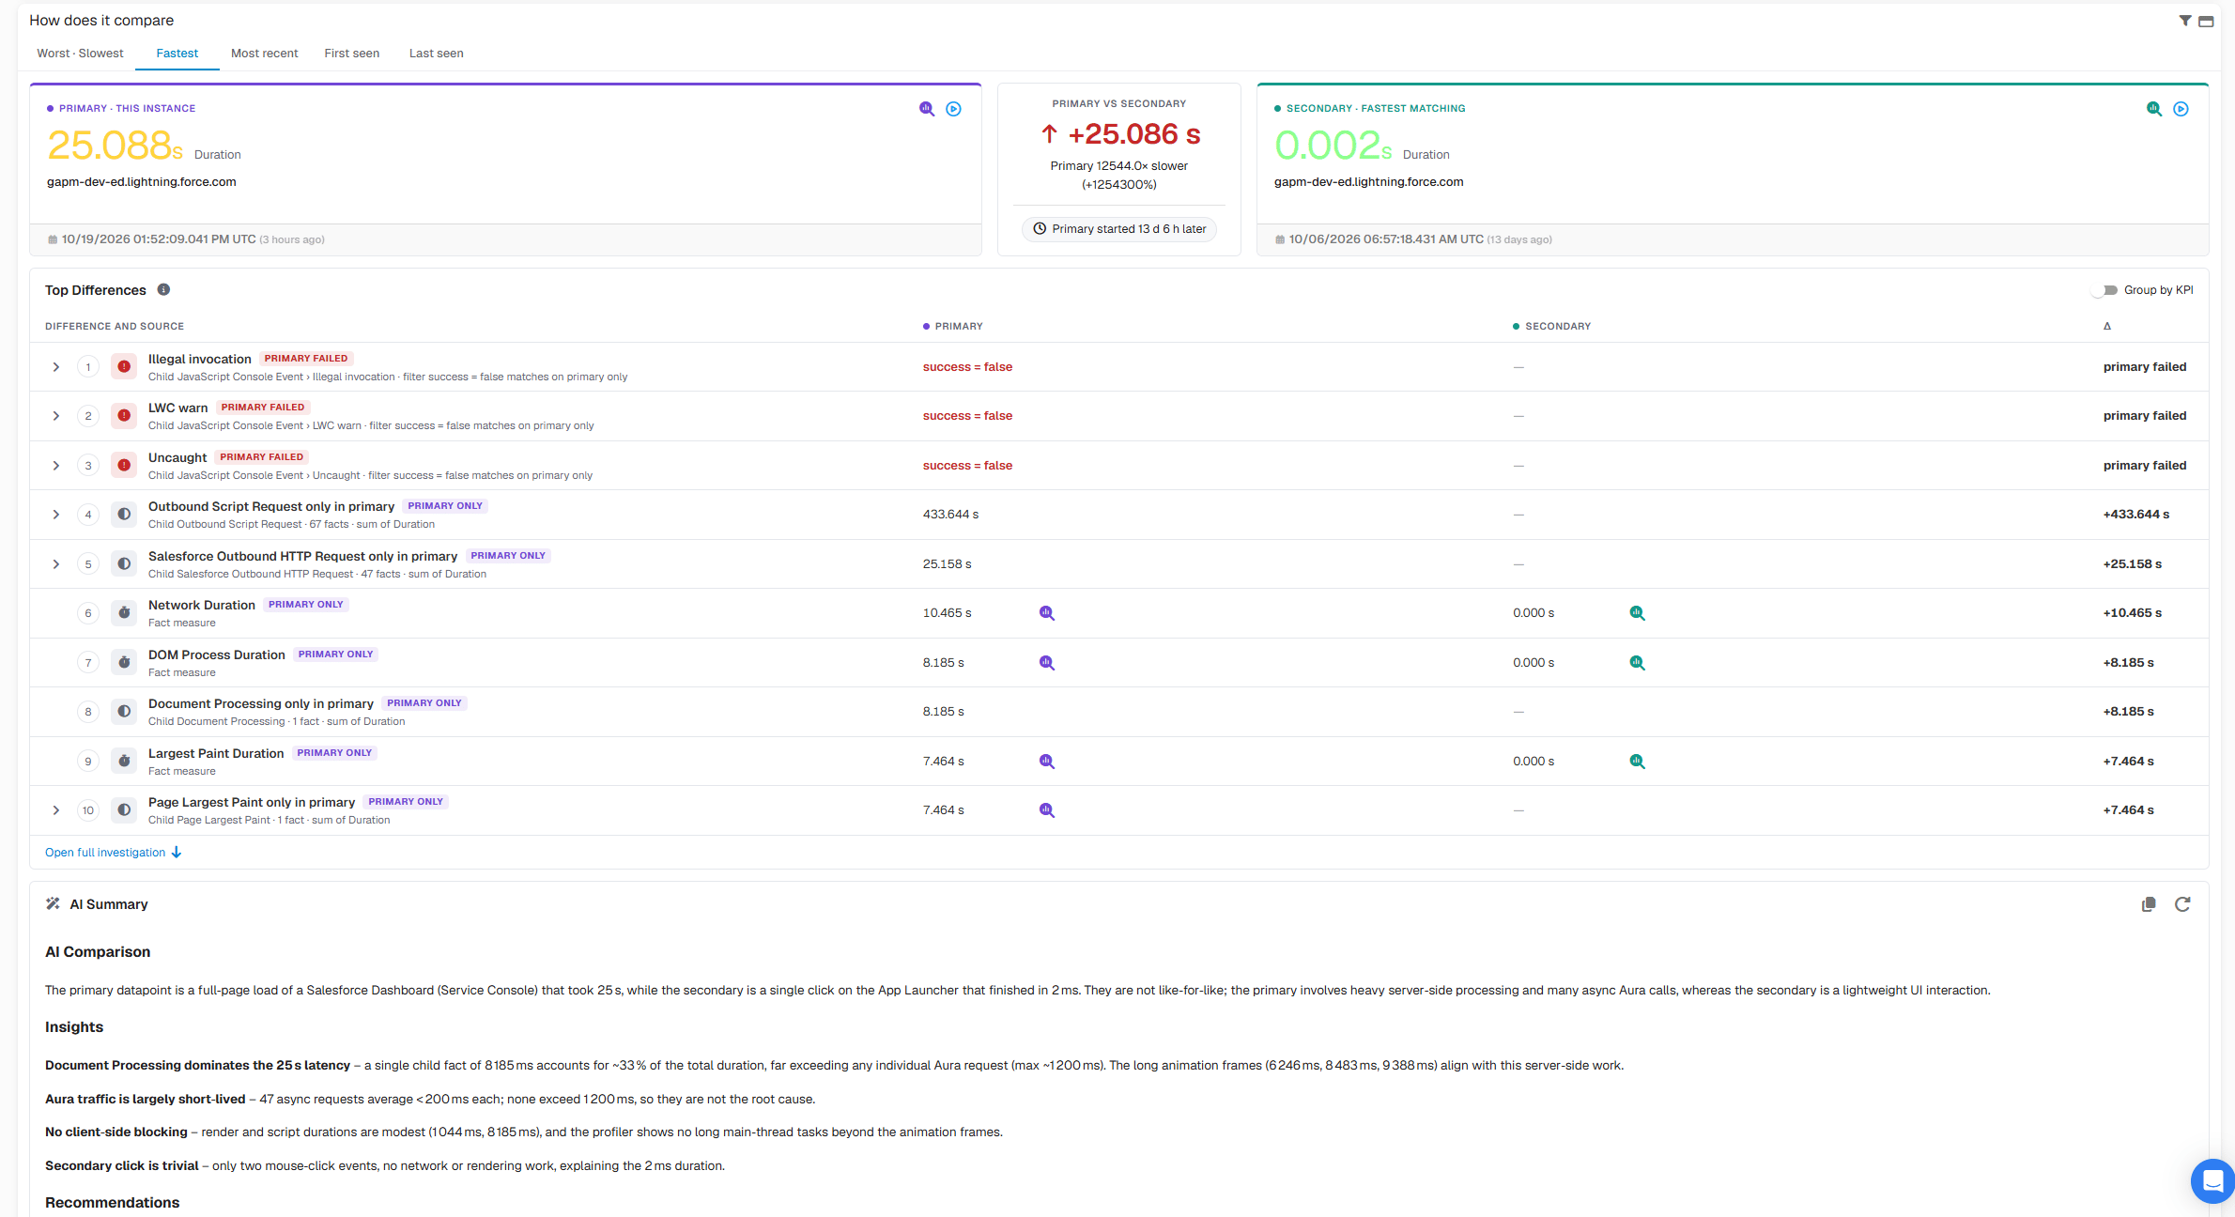Image resolution: width=2235 pixels, height=1217 pixels.
Task: Click the secondary '0.002s' duration value
Action: point(1333,146)
